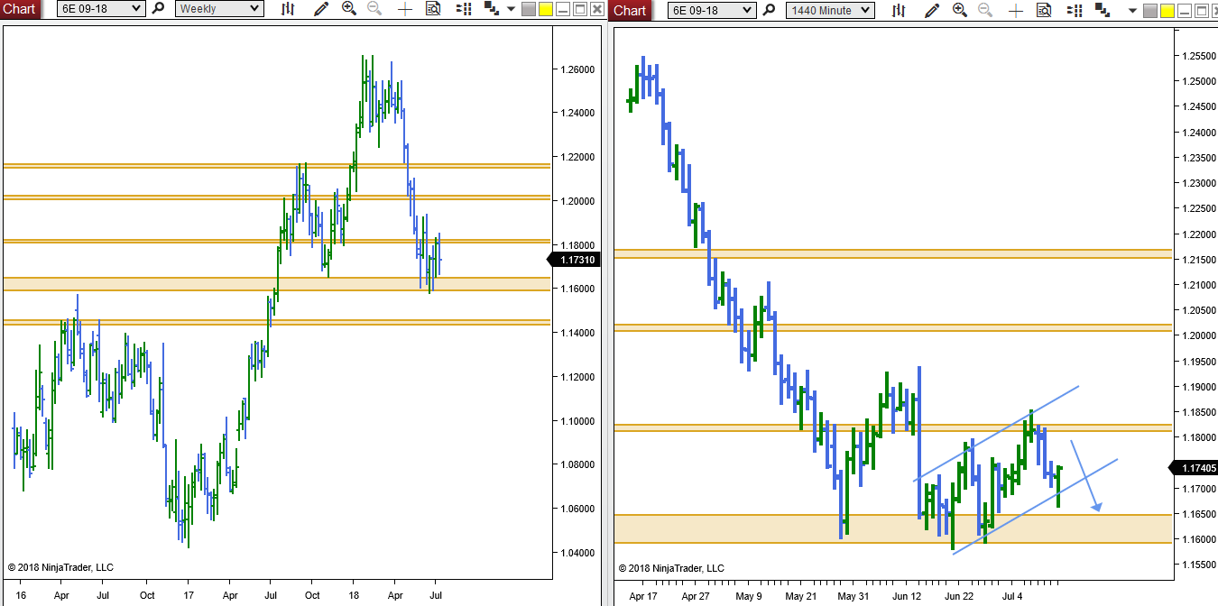Expand the toolbar overflow arrow in Weekly chart
The height and width of the screenshot is (606, 1218).
click(x=511, y=9)
